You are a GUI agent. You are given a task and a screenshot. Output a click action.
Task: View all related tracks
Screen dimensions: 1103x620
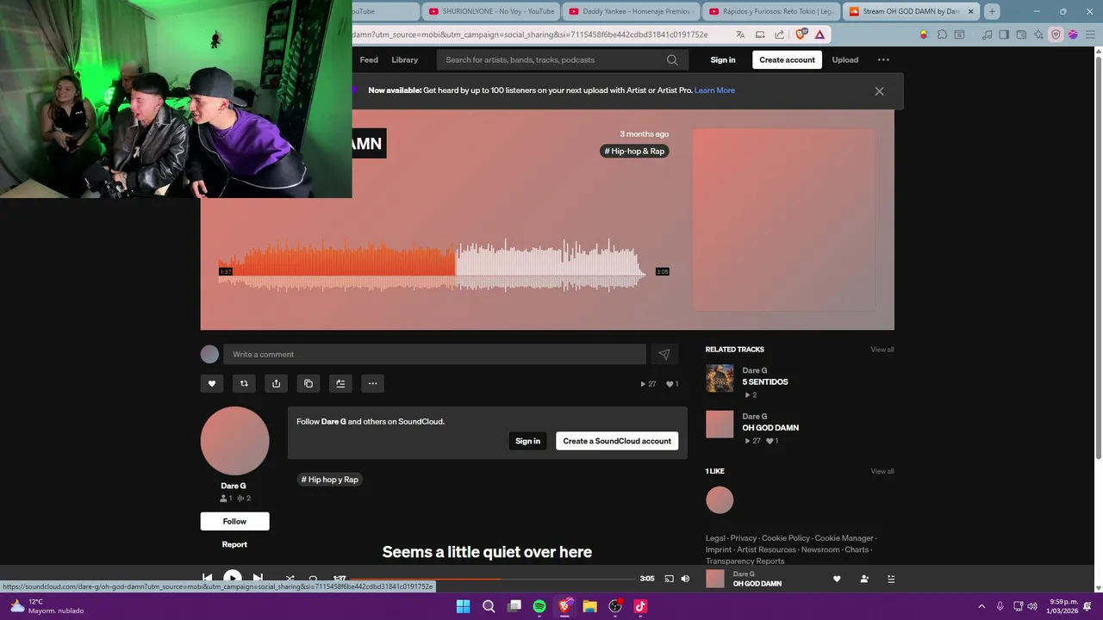(x=882, y=350)
